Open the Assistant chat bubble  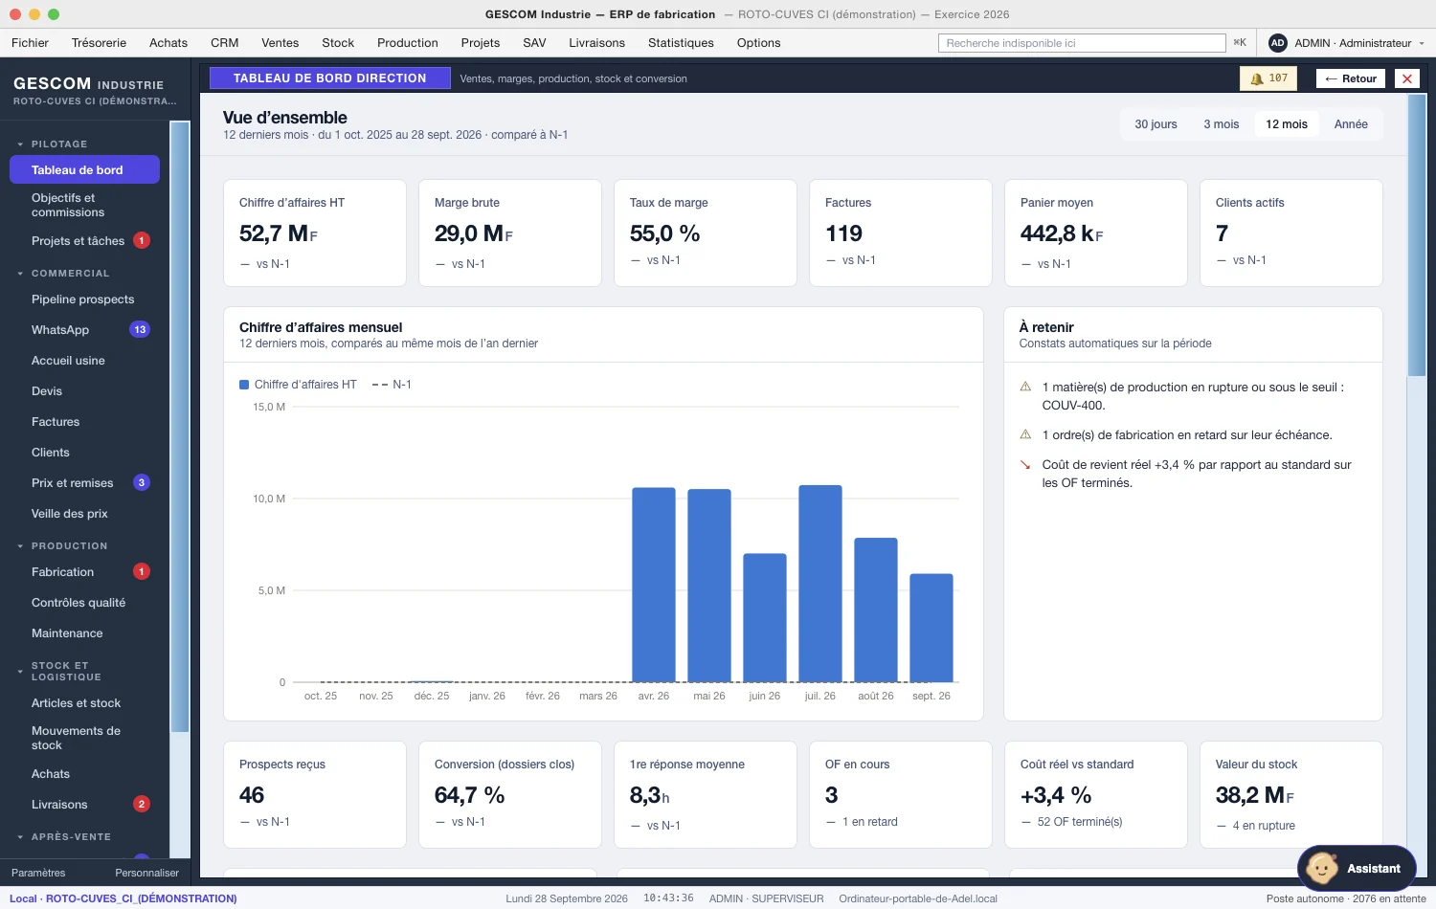point(1357,868)
